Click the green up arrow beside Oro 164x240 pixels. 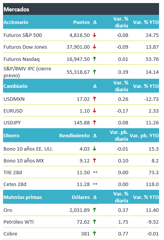[94, 210]
